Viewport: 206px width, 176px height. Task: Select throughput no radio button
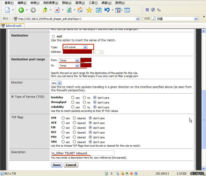coord(84,102)
